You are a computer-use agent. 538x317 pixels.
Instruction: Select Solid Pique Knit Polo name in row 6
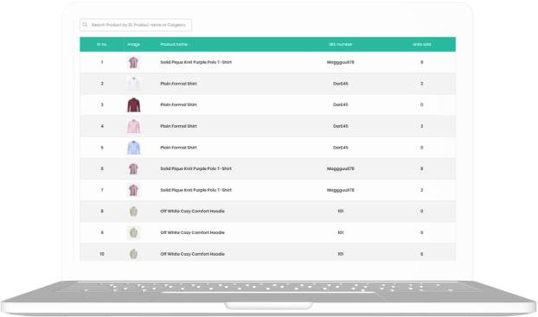196,168
